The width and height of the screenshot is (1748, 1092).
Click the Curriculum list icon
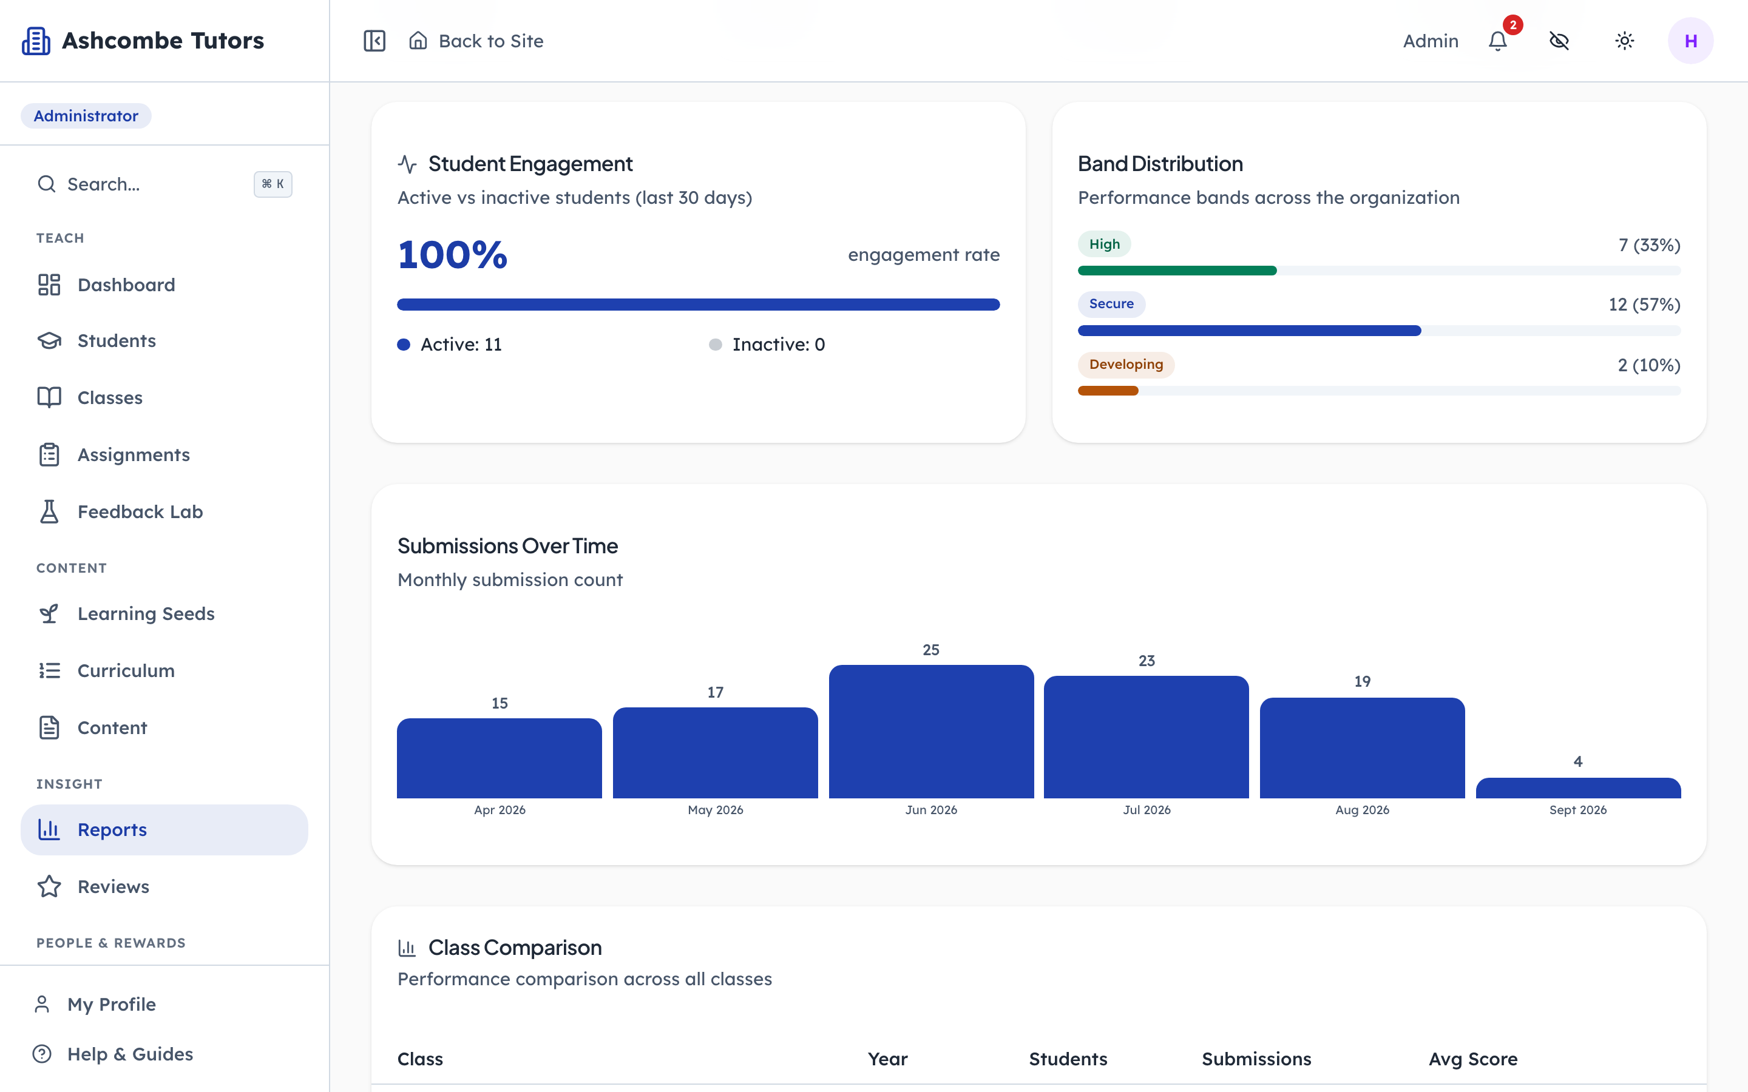pyautogui.click(x=49, y=670)
